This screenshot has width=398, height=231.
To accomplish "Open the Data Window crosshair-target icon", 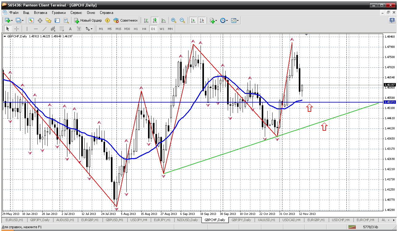I will (40, 20).
